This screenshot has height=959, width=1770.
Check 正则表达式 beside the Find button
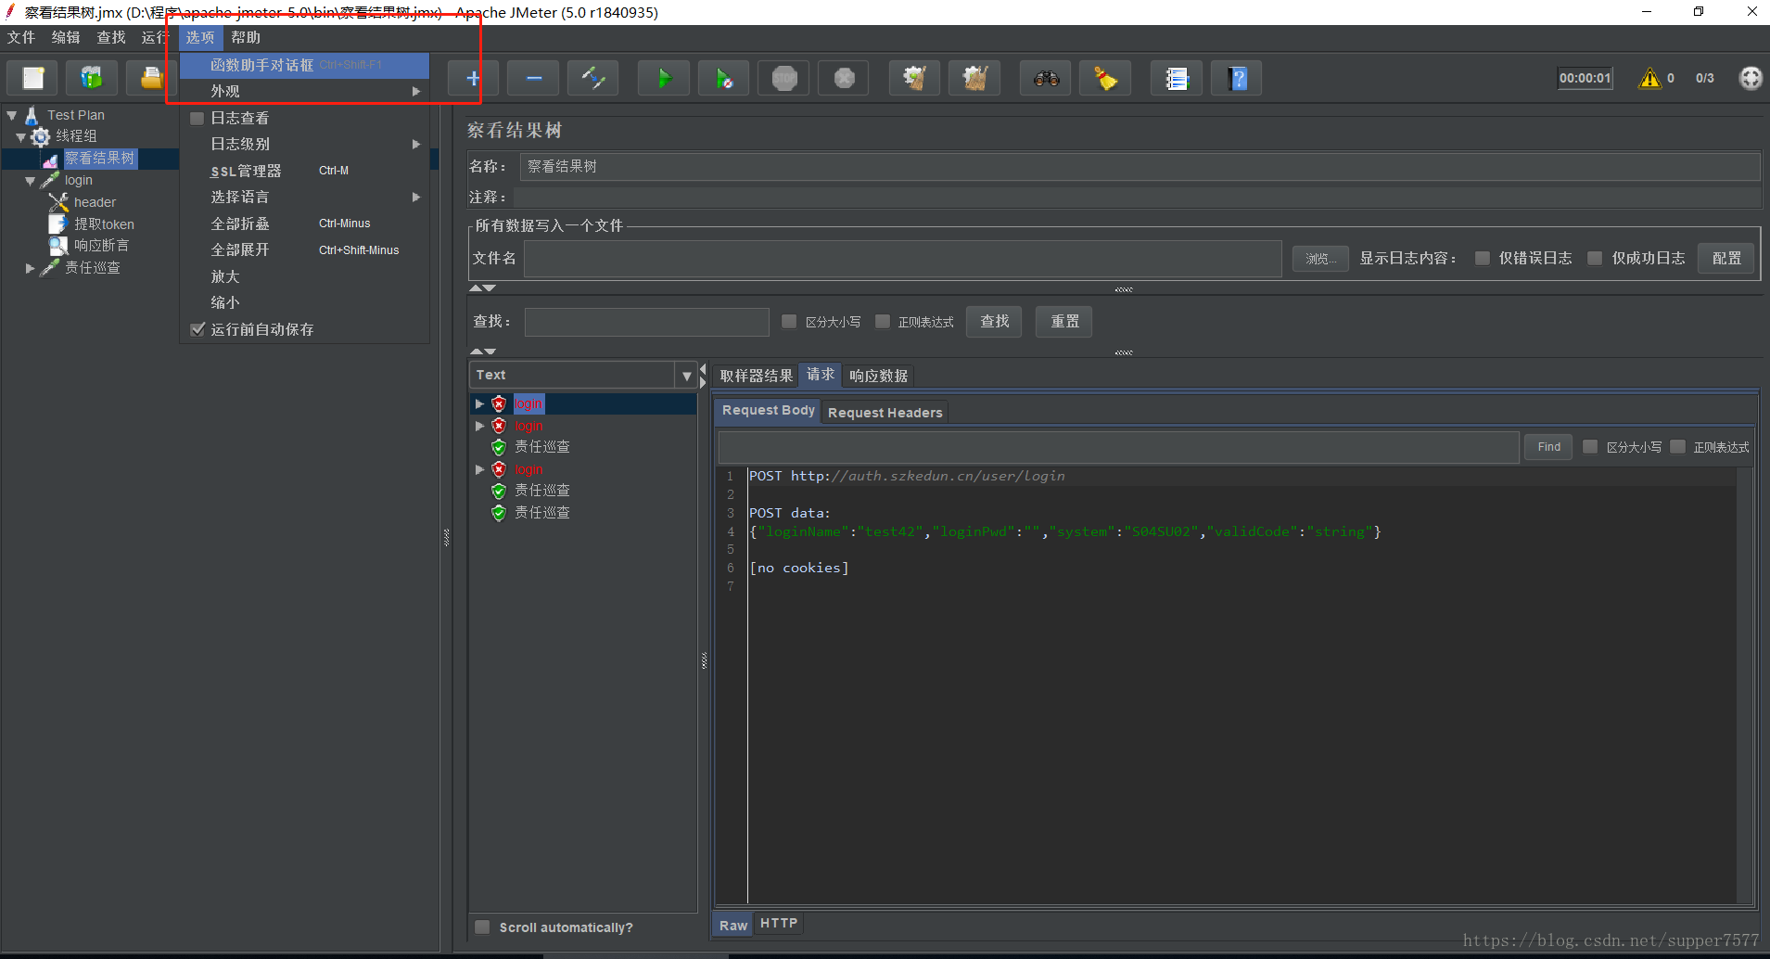(1677, 447)
